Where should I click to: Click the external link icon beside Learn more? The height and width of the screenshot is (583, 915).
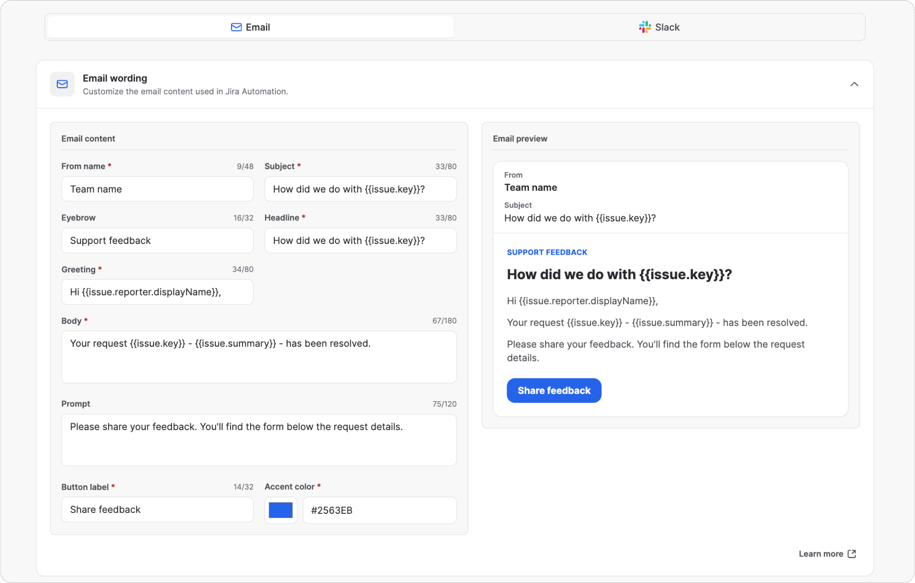tap(852, 554)
